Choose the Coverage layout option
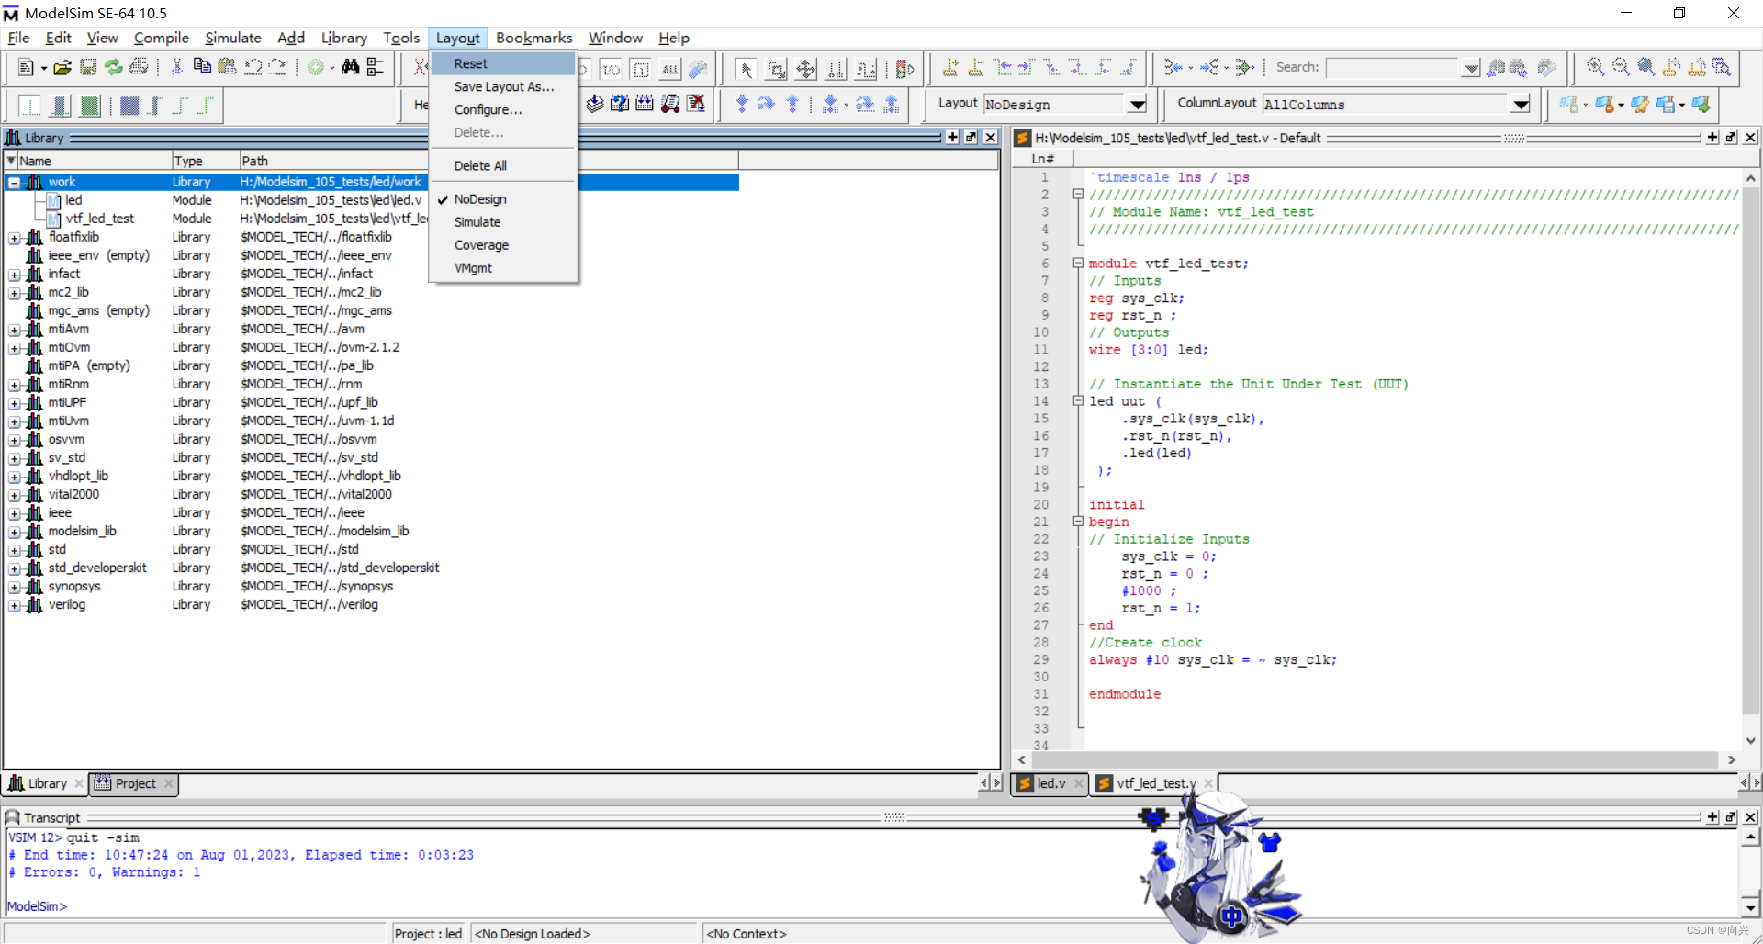The image size is (1763, 944). coord(481,245)
